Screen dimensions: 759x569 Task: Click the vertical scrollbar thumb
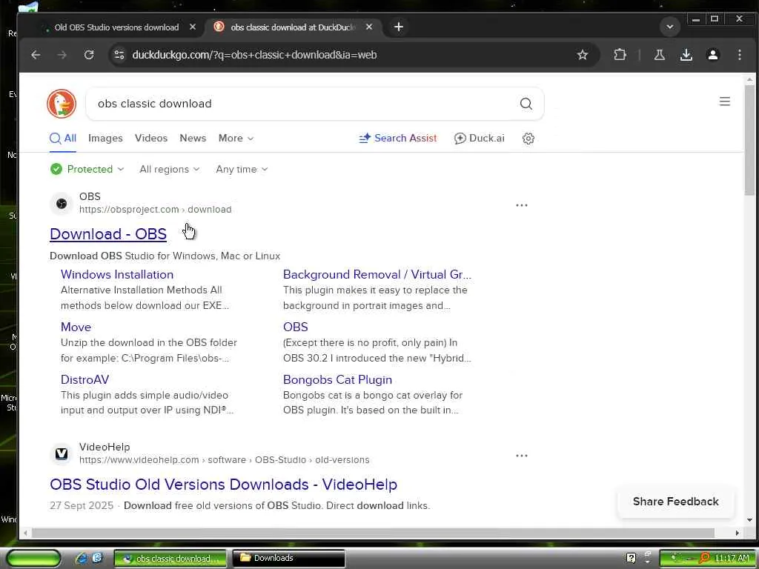pyautogui.click(x=749, y=140)
